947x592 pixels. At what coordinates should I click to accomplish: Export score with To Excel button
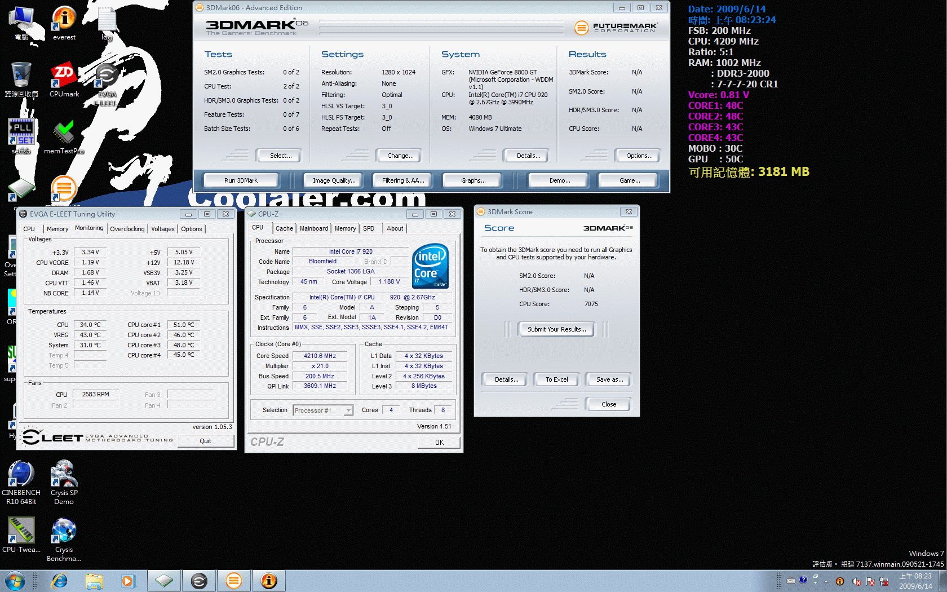tap(557, 379)
